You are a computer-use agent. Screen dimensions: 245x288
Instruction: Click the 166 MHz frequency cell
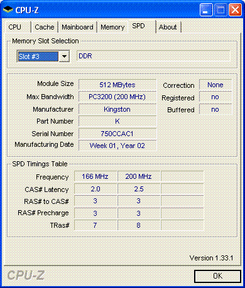click(x=95, y=176)
